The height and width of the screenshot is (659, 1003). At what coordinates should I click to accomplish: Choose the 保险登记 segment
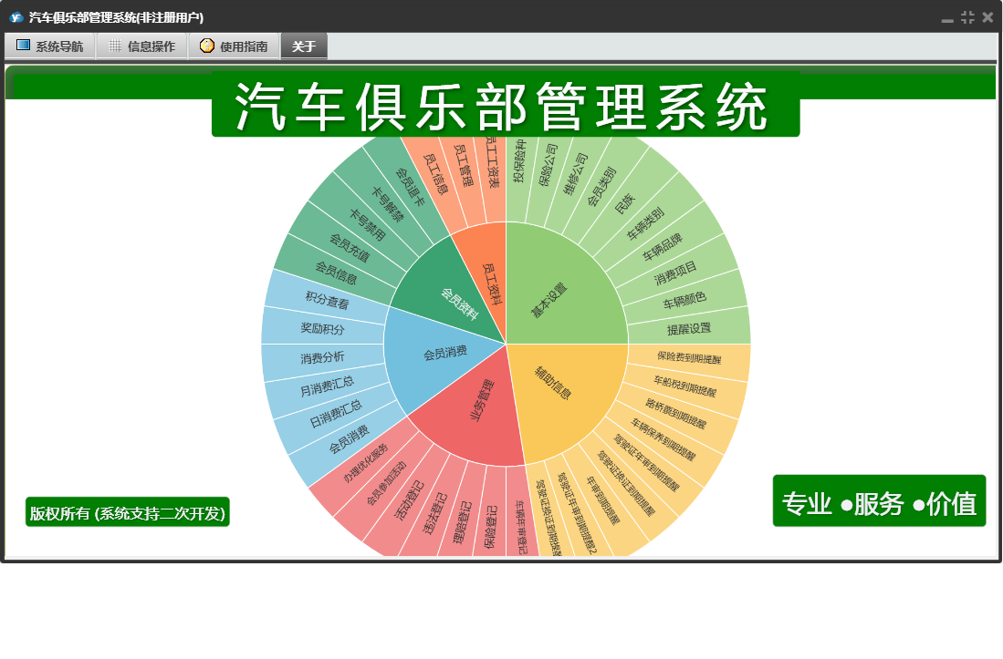491,526
